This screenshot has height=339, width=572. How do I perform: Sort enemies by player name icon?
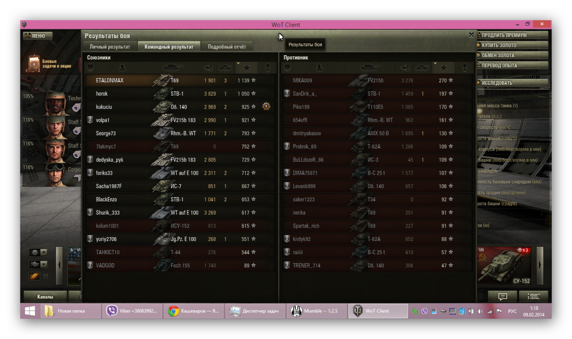pos(319,68)
